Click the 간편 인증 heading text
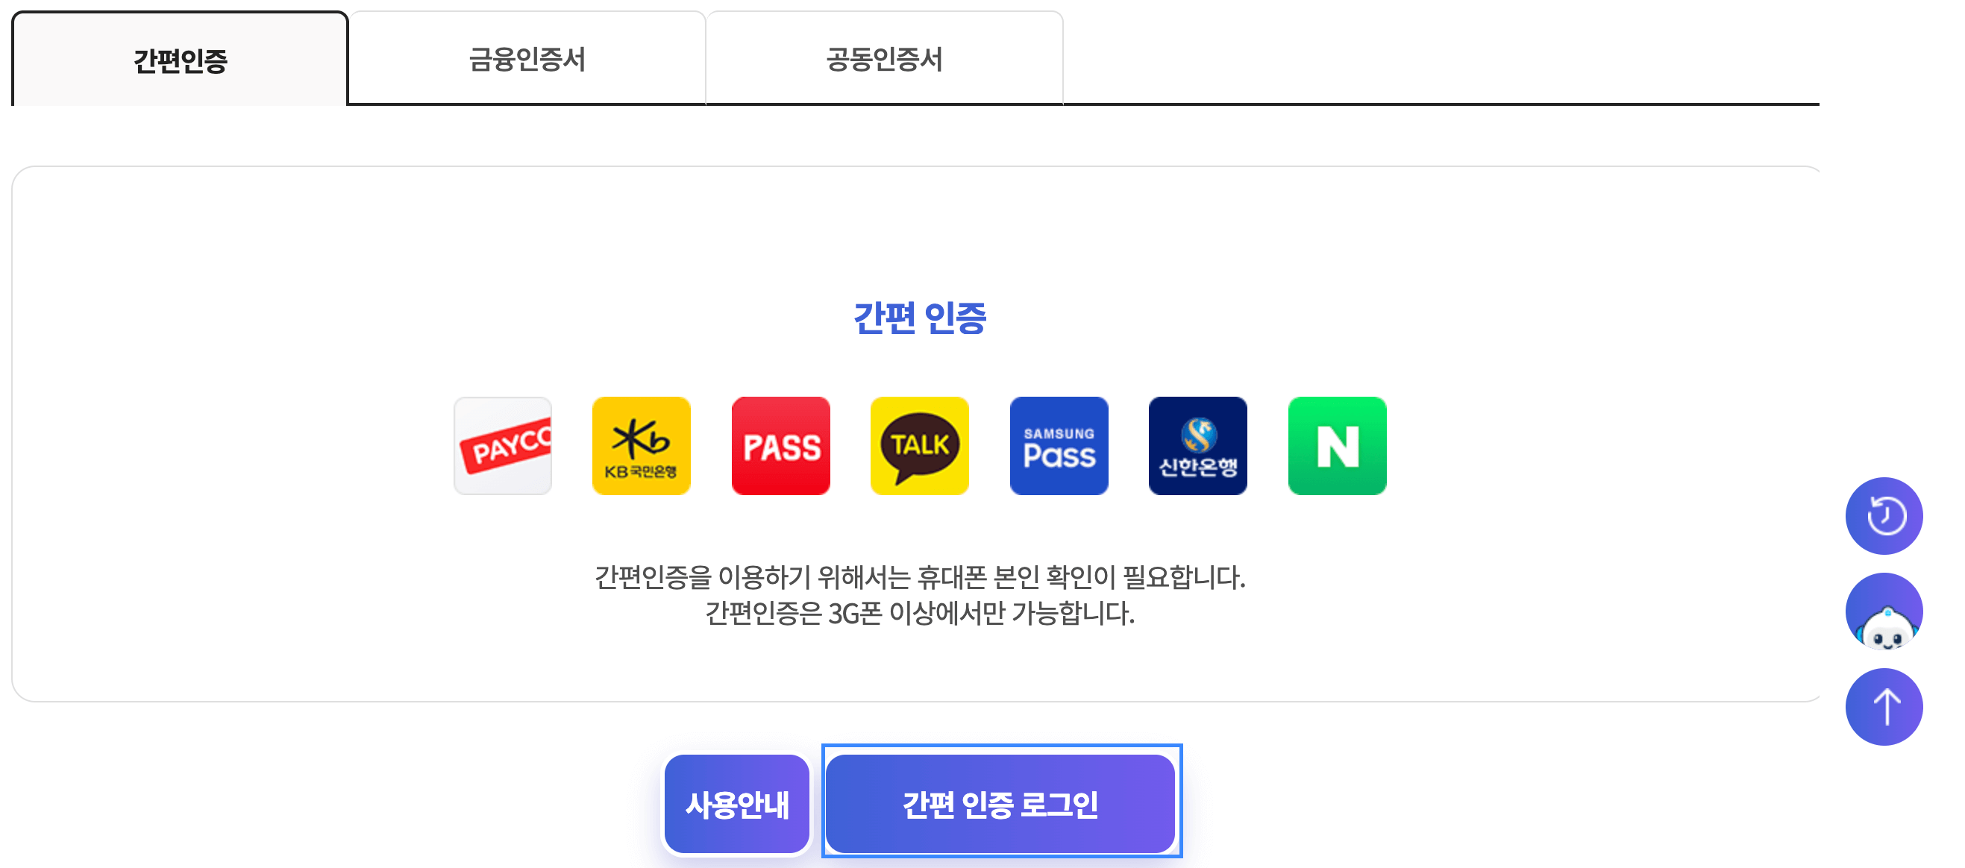Viewport: 1965px width, 868px height. (x=920, y=318)
